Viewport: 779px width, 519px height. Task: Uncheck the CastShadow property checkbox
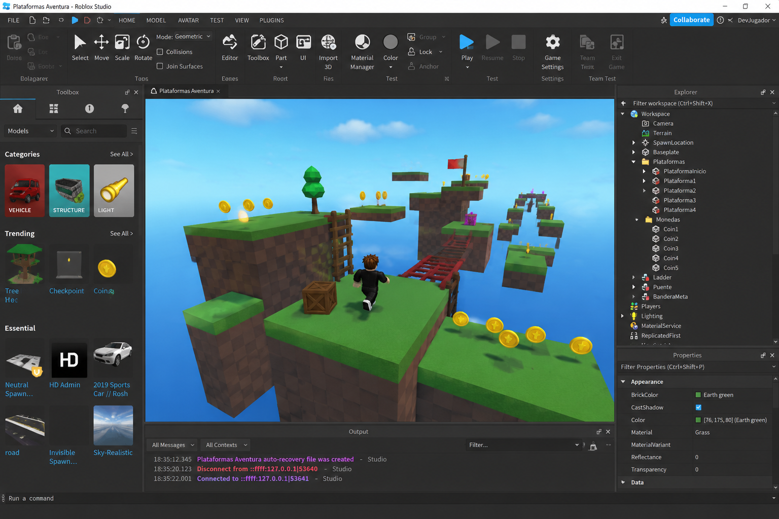pyautogui.click(x=698, y=407)
